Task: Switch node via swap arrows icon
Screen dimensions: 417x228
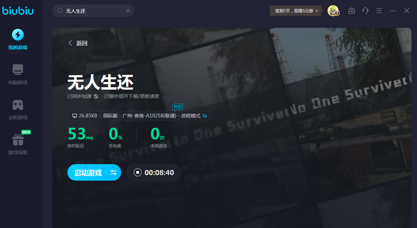Action: [x=205, y=116]
